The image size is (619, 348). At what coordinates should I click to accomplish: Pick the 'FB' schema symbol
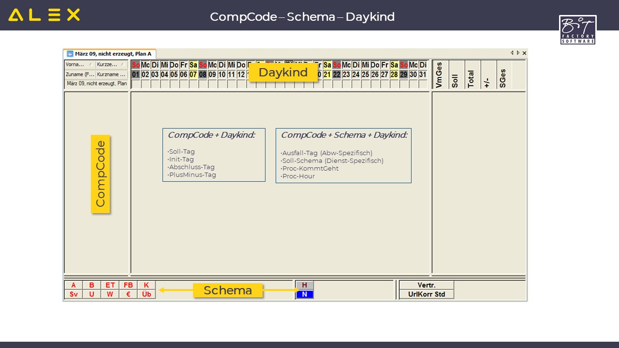click(x=128, y=285)
